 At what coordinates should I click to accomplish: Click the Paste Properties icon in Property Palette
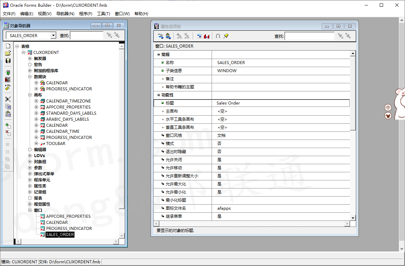click(169, 35)
